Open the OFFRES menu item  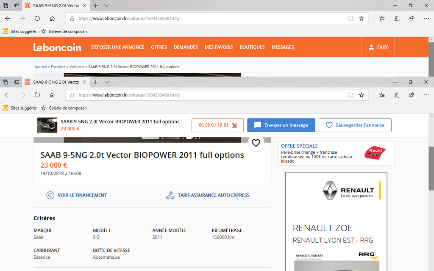(159, 47)
